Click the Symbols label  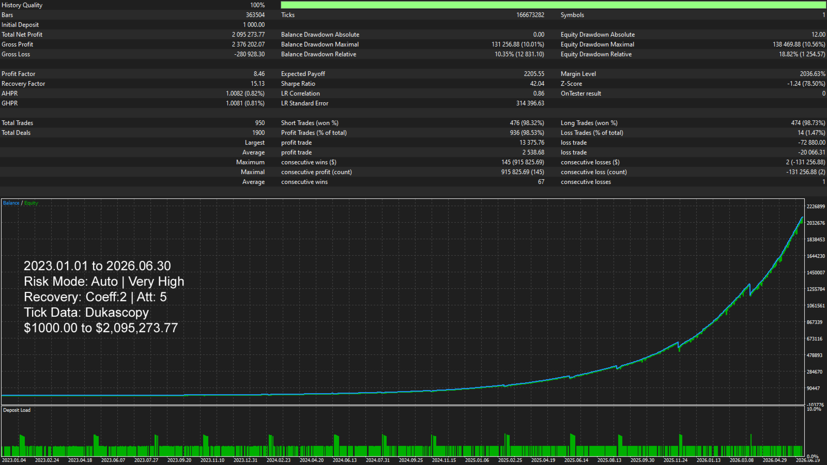pyautogui.click(x=572, y=15)
